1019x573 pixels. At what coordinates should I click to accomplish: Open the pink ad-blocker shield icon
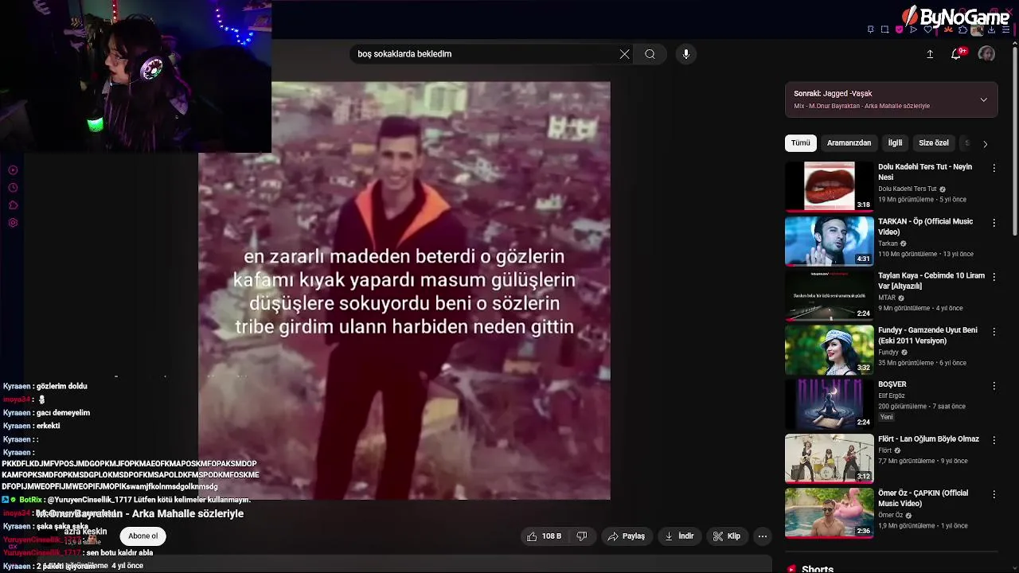[x=900, y=29]
